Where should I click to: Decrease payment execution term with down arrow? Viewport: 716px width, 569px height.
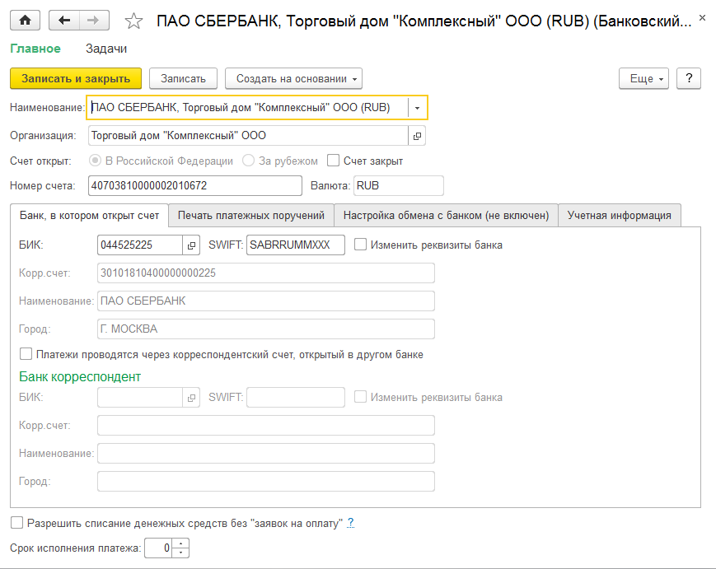(x=181, y=553)
